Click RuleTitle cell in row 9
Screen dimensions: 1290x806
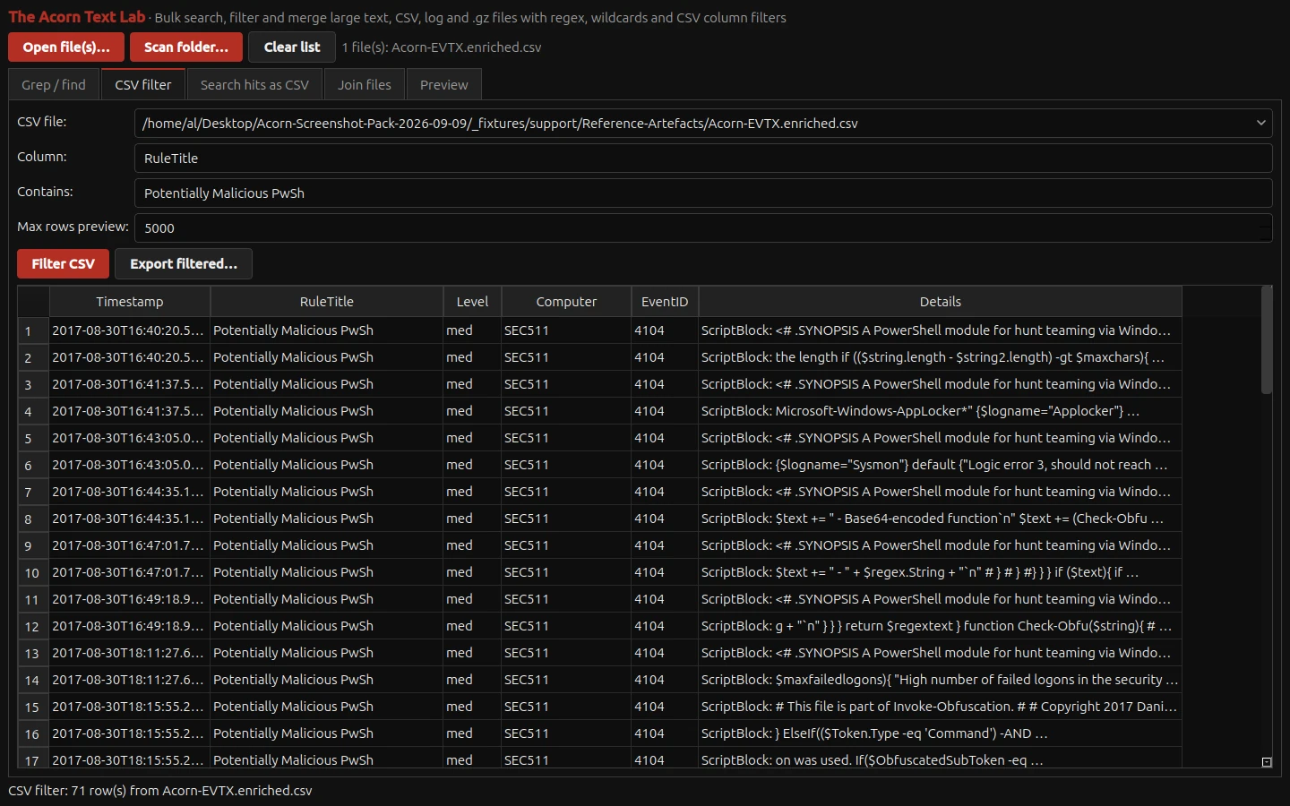[x=327, y=545]
